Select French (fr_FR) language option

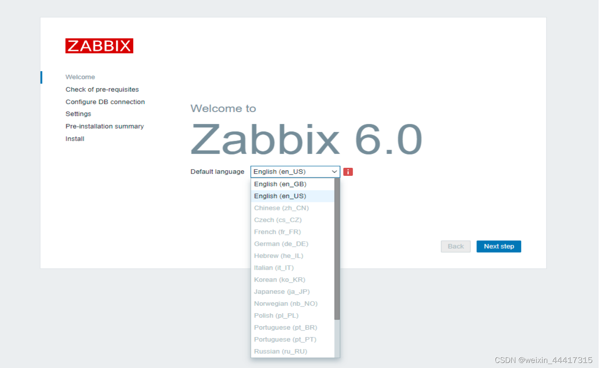(277, 231)
